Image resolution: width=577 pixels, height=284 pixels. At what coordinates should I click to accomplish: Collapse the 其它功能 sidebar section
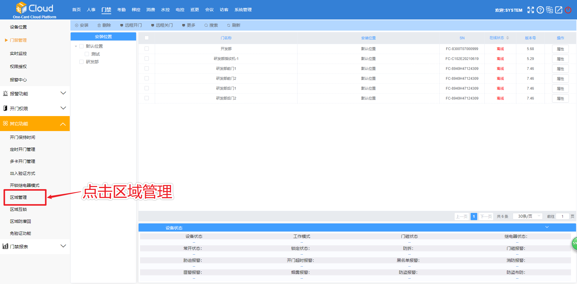(63, 124)
